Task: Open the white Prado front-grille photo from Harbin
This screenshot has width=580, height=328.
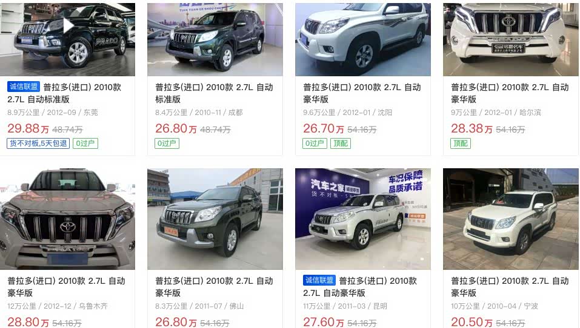Action: tap(511, 39)
